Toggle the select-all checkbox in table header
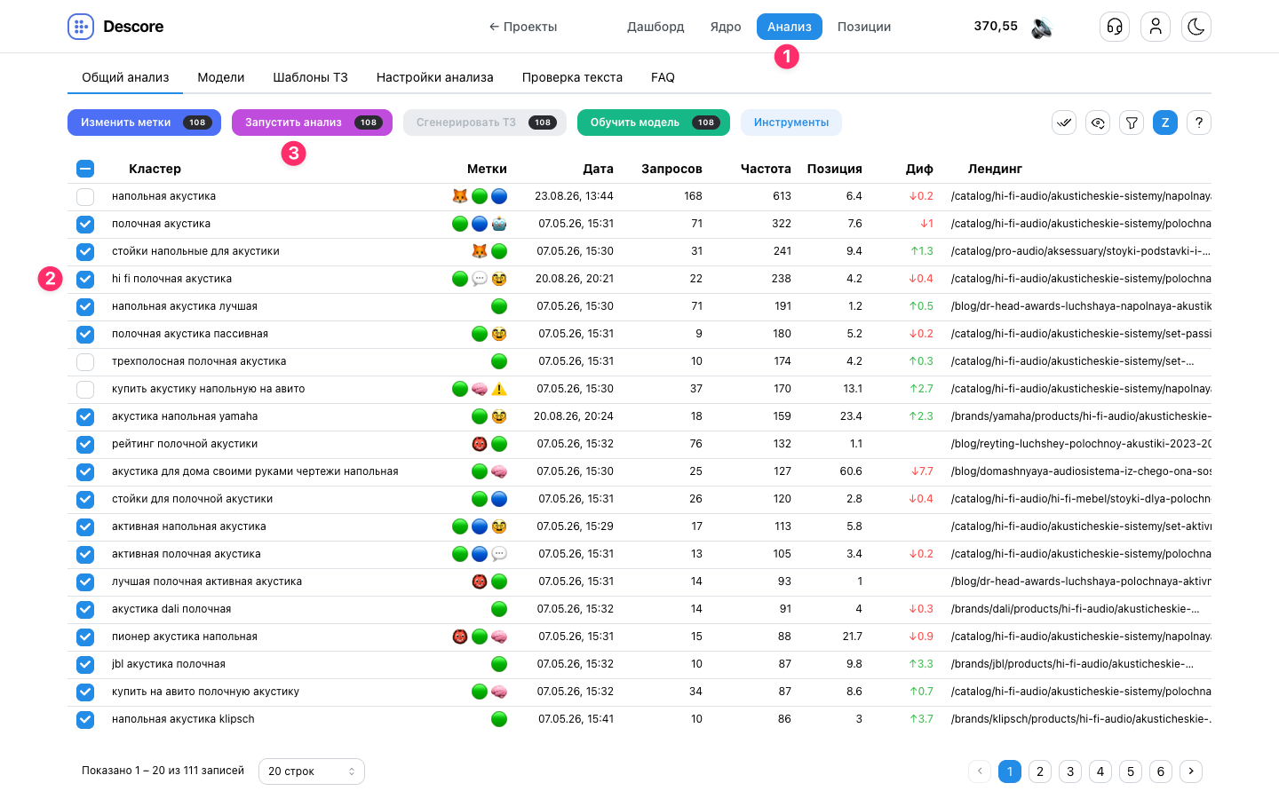This screenshot has height=799, width=1279. (x=85, y=169)
